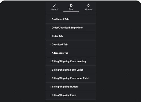141x102 pixels.
Task: Click the Order Tab label text
Action: coord(57,36)
